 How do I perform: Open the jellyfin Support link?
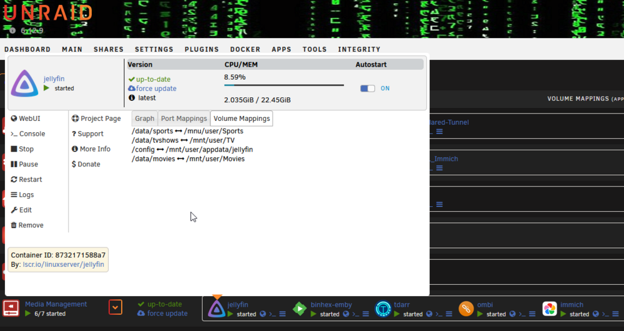click(87, 133)
